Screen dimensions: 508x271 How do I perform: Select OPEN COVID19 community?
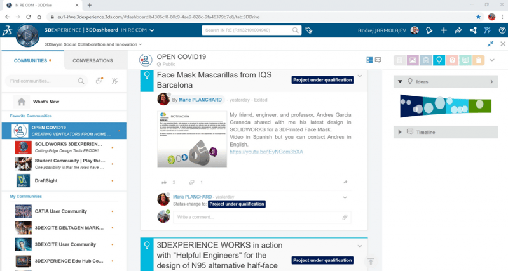point(64,131)
